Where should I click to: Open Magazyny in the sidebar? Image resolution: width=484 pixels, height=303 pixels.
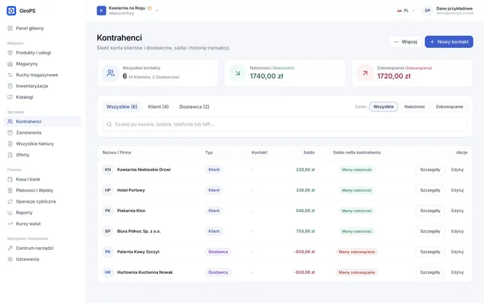[x=42, y=64]
